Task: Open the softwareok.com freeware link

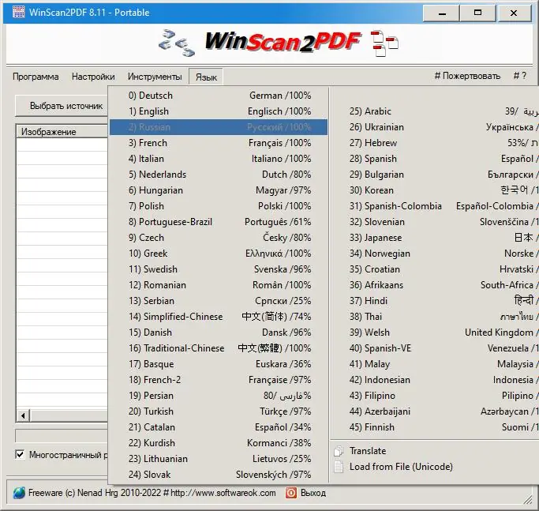Action: point(152,493)
